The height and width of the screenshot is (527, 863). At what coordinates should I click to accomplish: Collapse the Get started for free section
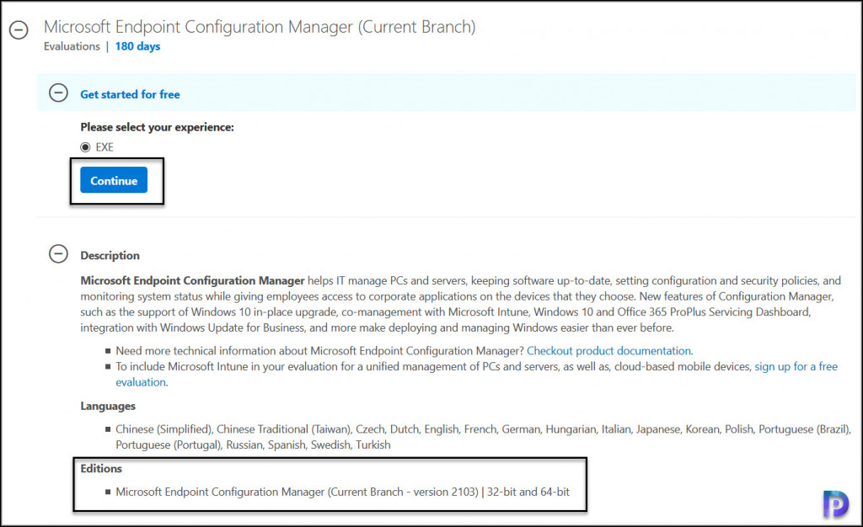58,93
